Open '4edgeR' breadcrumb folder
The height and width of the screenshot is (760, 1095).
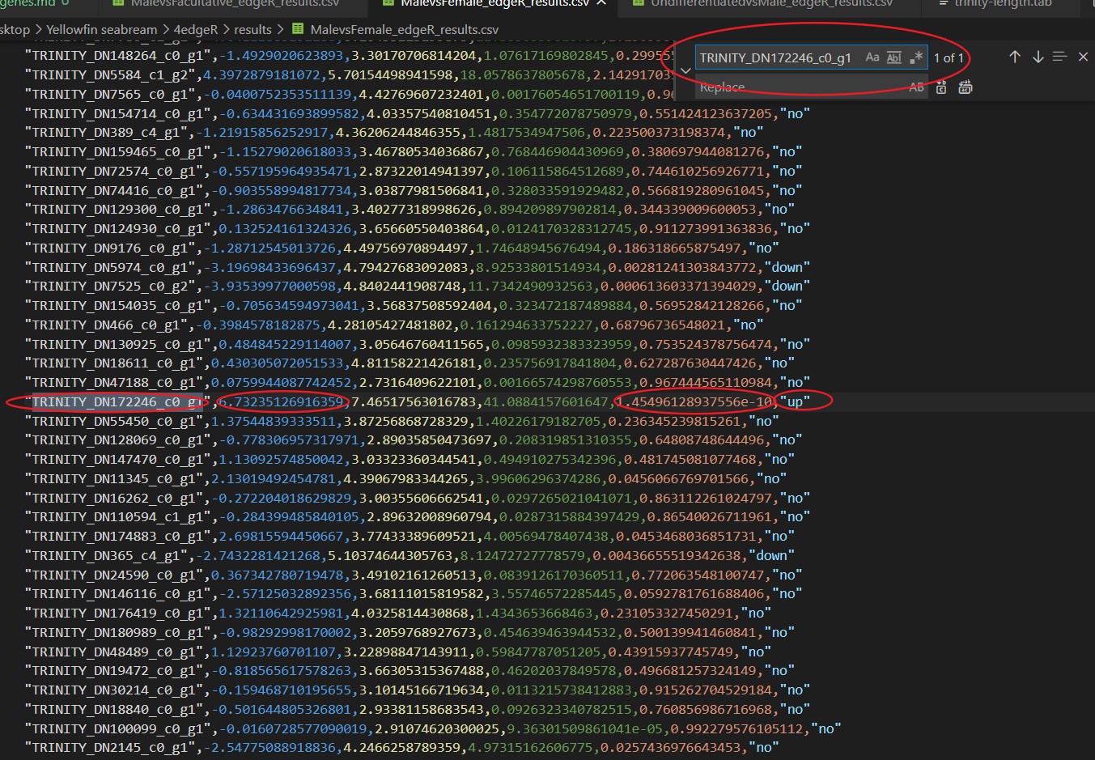pyautogui.click(x=196, y=30)
